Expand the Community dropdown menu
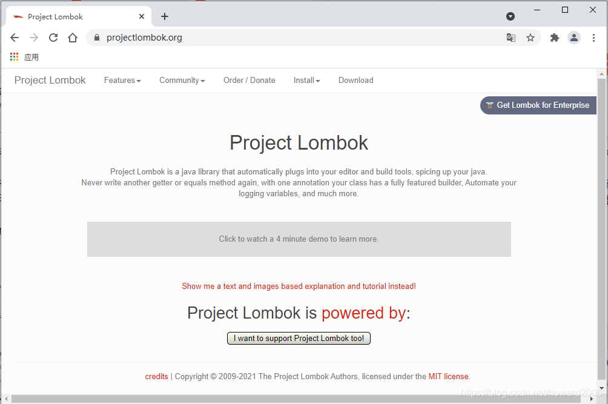 pyautogui.click(x=182, y=81)
